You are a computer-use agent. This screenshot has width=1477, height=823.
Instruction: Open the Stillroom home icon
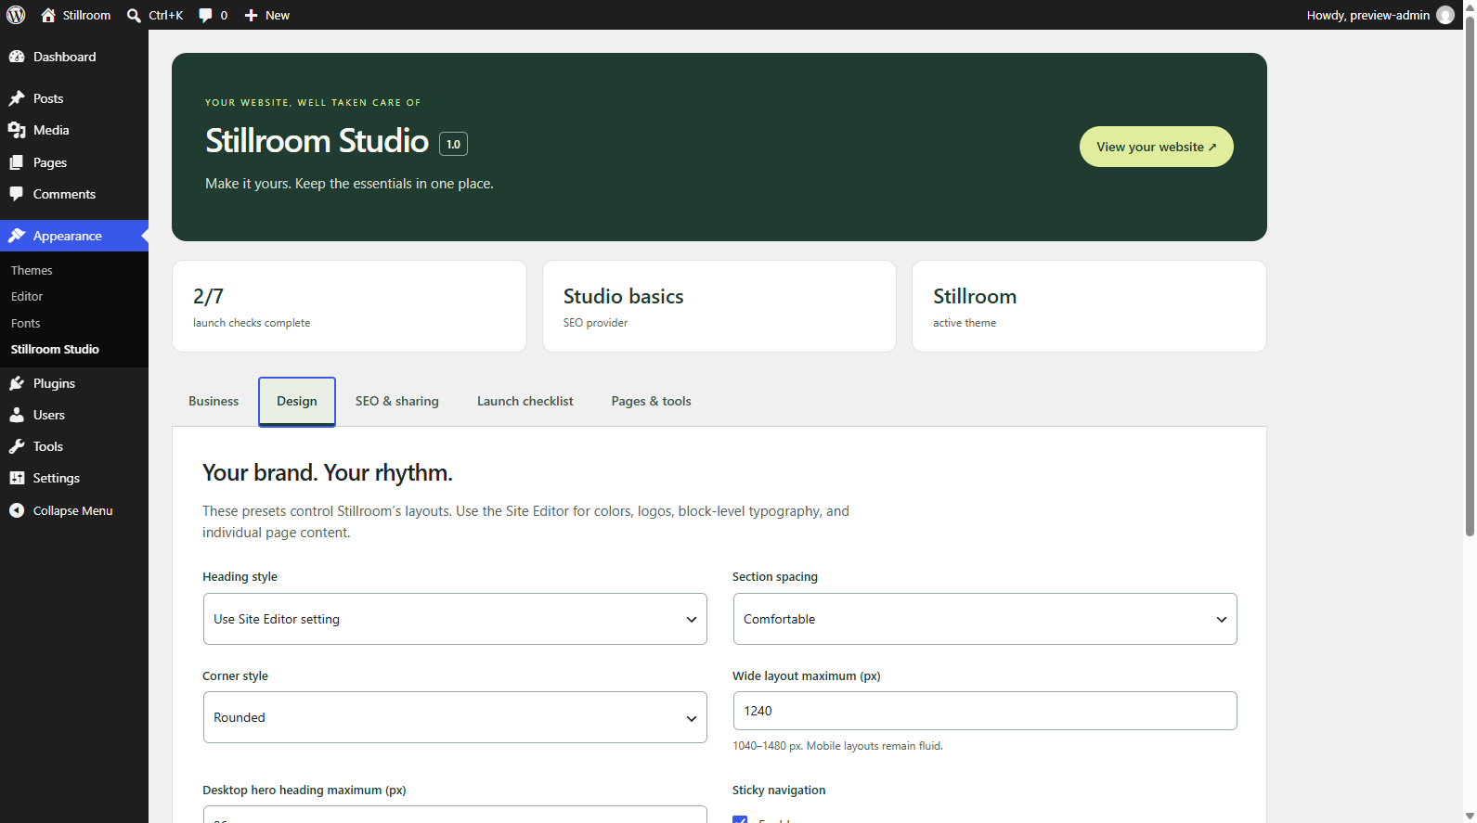click(x=48, y=15)
